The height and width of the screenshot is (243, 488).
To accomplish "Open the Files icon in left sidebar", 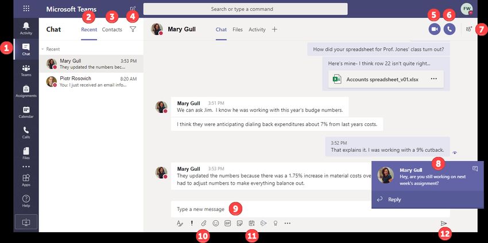I will (x=26, y=154).
